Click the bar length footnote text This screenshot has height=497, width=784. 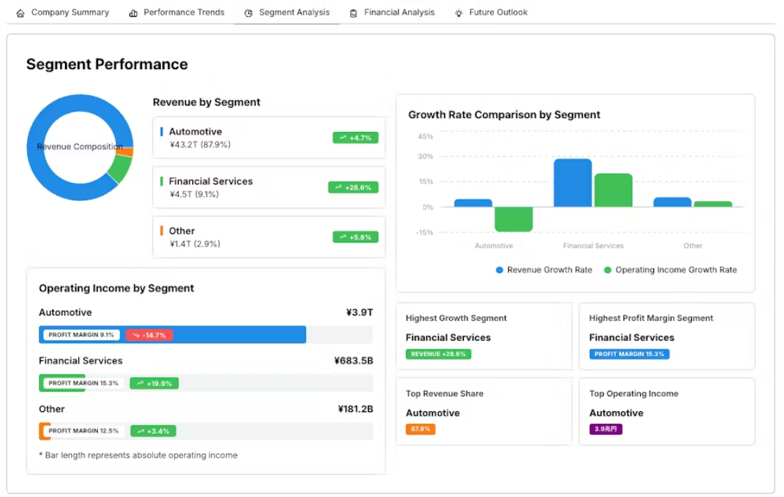[x=138, y=456]
